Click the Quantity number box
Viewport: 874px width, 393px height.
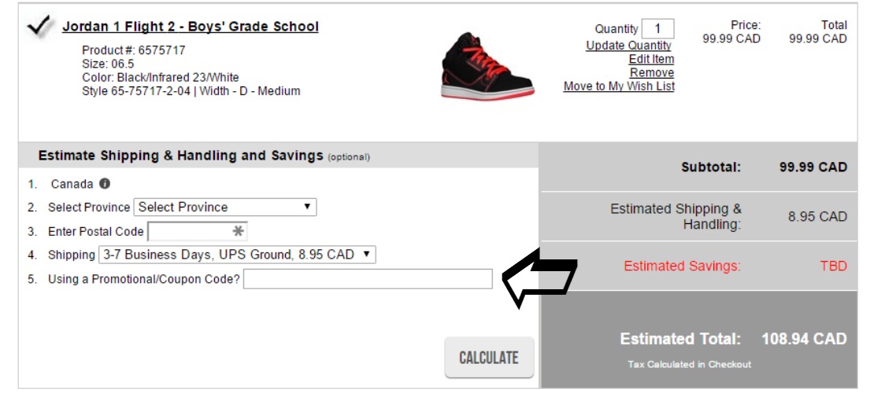(657, 29)
